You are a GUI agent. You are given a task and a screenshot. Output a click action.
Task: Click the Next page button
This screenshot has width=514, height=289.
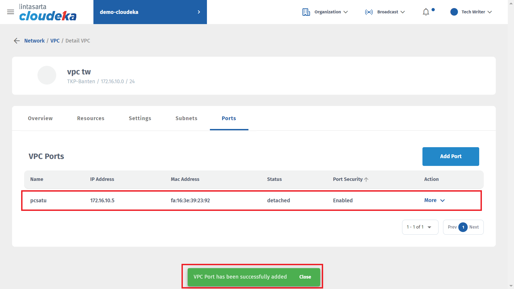[x=474, y=227]
